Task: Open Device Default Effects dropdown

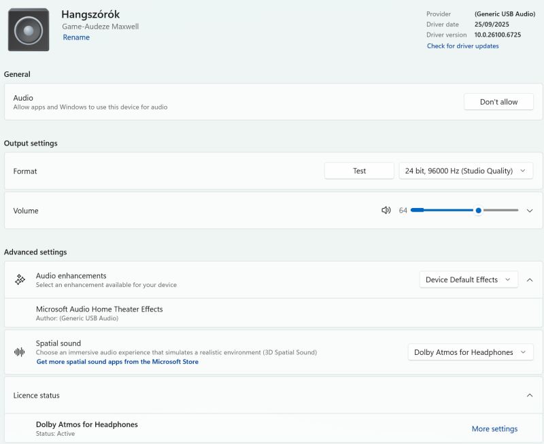Action: tap(468, 279)
